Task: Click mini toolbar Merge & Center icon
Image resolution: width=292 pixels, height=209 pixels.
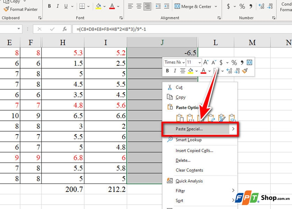Action: [x=249, y=62]
